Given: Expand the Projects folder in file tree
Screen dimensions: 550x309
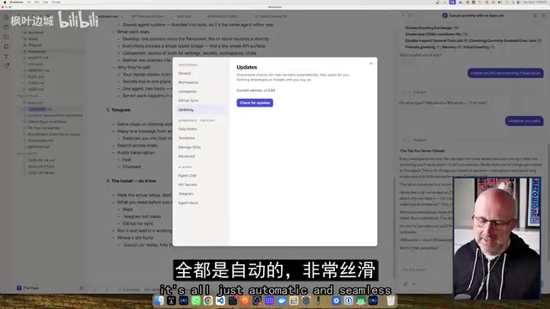Looking at the screenshot, I should (34, 45).
